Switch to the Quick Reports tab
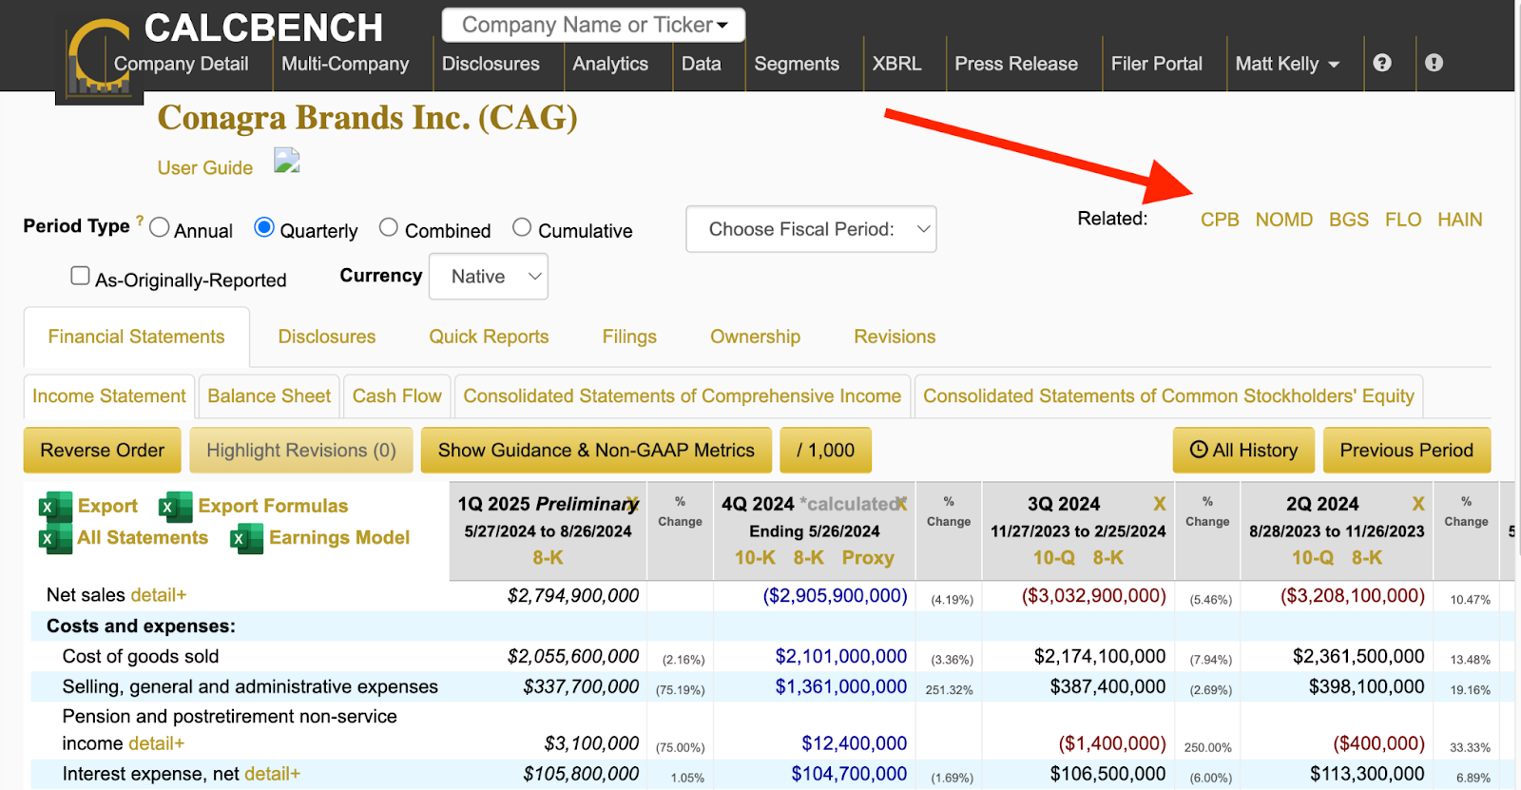Screen dimensions: 1521x790 click(489, 337)
